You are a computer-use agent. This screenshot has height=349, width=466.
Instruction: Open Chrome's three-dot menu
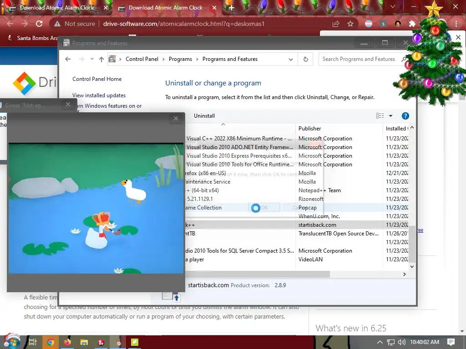[456, 24]
